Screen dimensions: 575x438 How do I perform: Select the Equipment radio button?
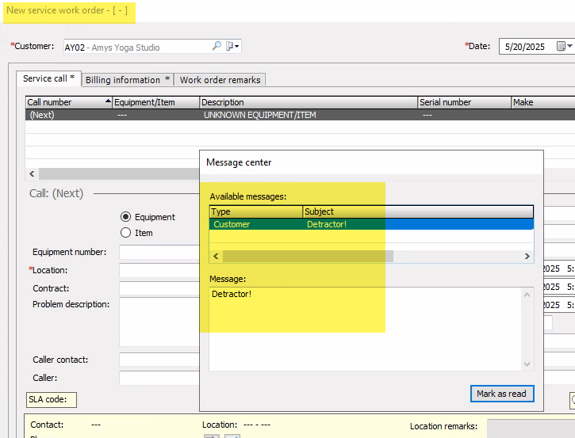[125, 217]
